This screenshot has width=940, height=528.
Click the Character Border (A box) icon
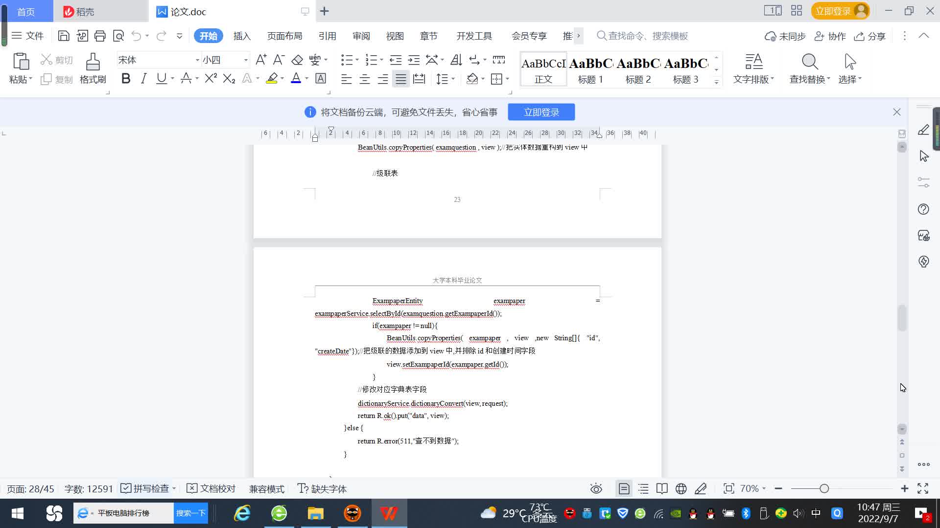(321, 78)
